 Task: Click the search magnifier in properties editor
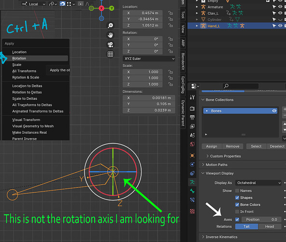tap(226, 86)
